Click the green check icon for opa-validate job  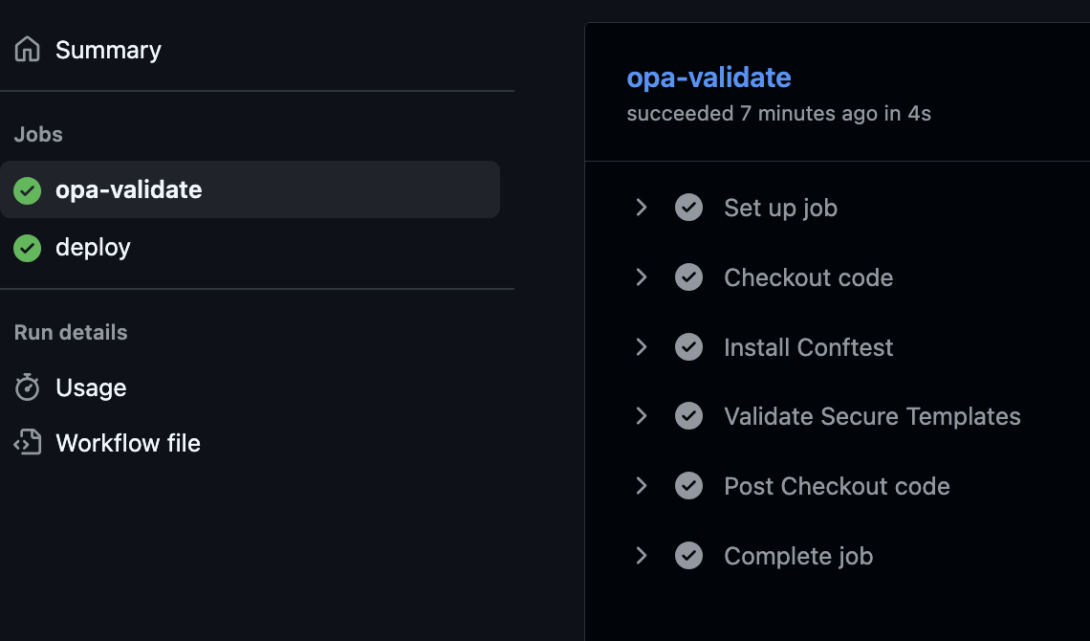[27, 189]
